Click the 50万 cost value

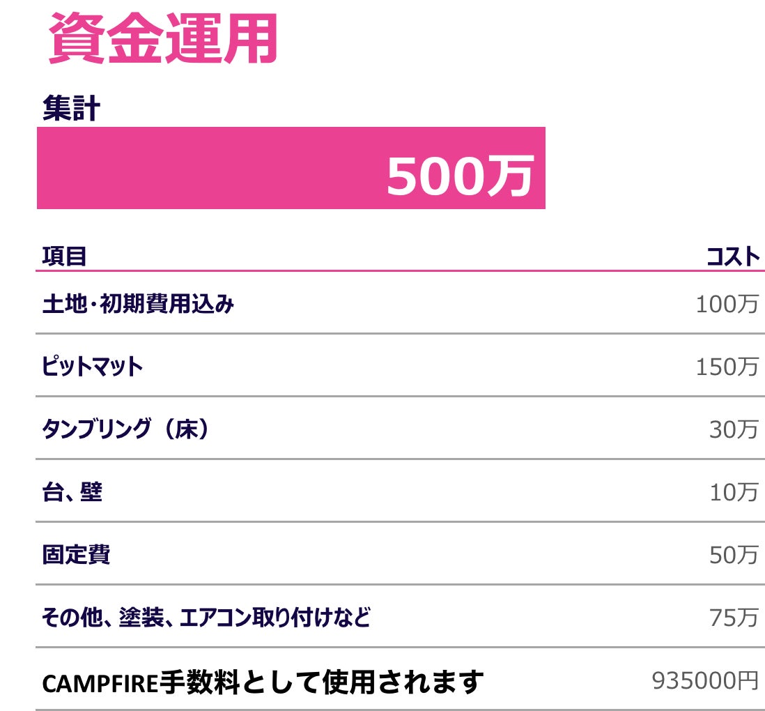click(734, 555)
